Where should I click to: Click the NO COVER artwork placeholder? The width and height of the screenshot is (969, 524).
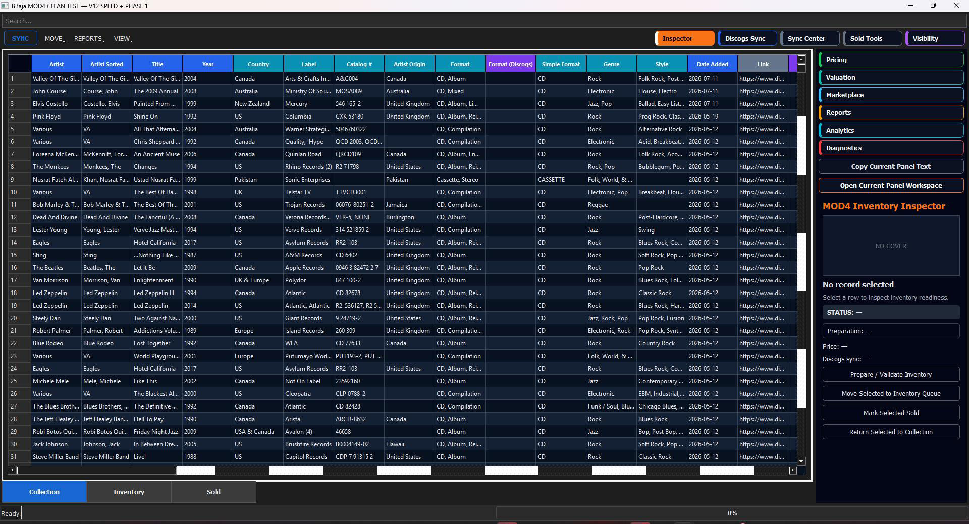coord(891,246)
